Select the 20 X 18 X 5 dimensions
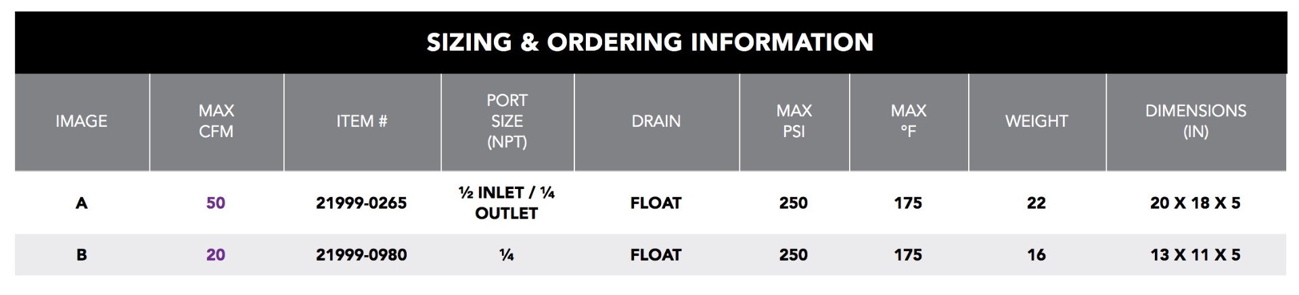Viewport: 1299px width, 295px height. pos(1195,203)
